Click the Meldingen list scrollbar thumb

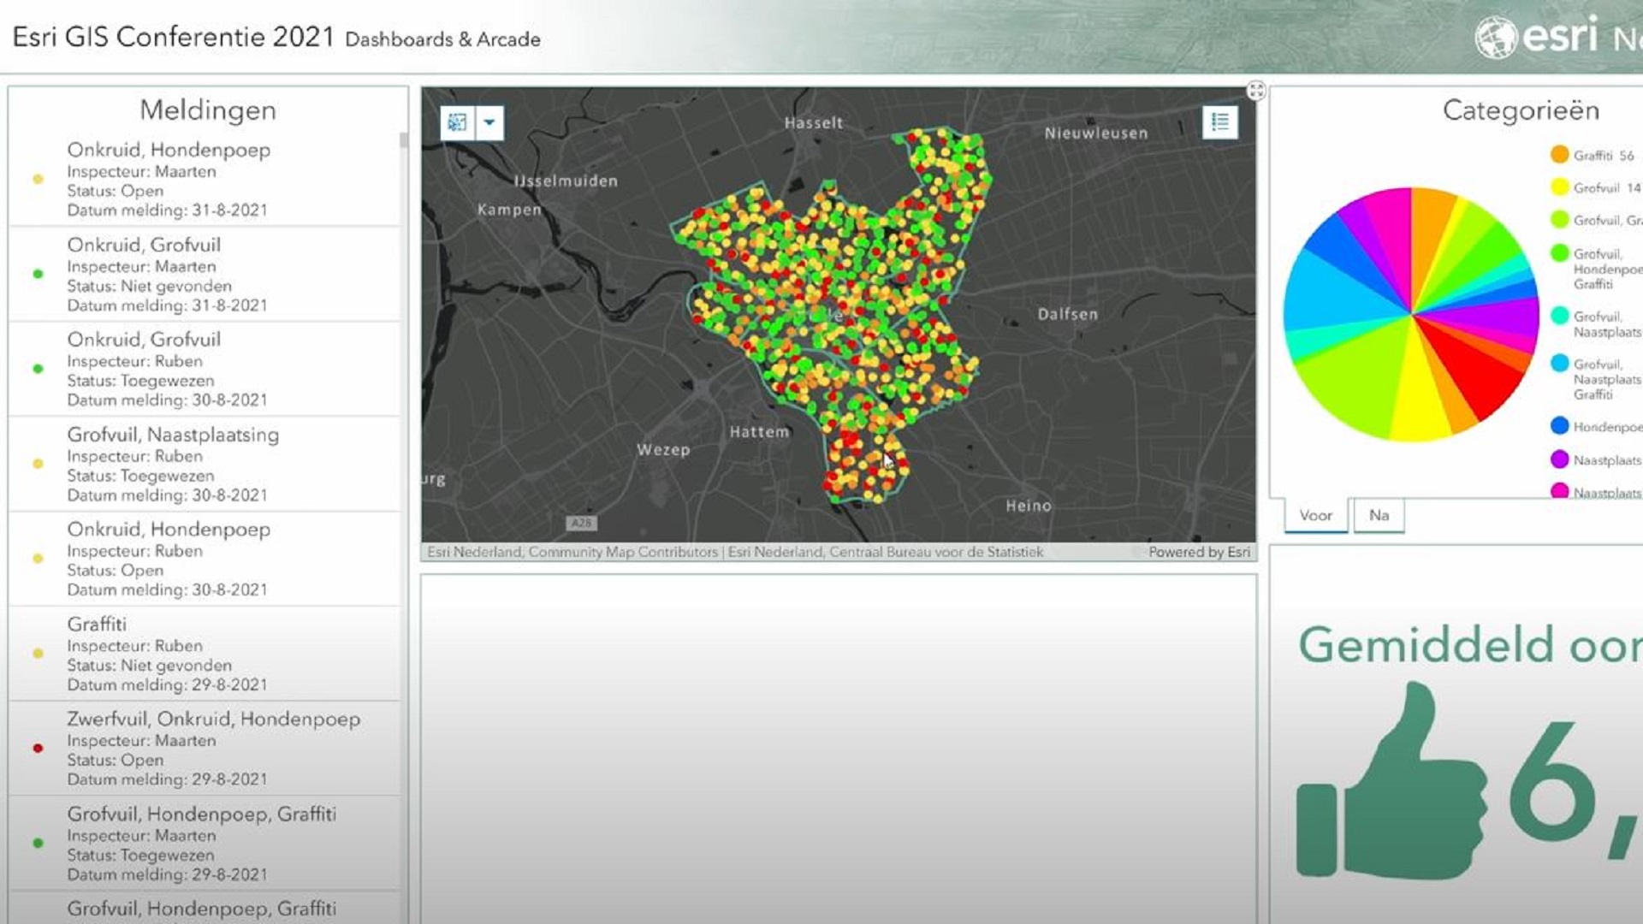click(x=403, y=141)
